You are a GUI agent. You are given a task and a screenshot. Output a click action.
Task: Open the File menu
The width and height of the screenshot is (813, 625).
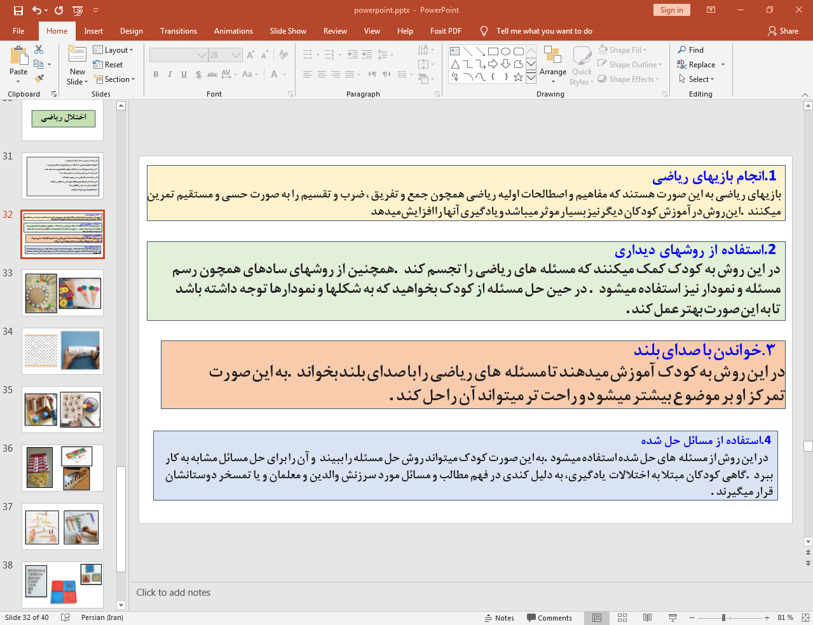[18, 31]
